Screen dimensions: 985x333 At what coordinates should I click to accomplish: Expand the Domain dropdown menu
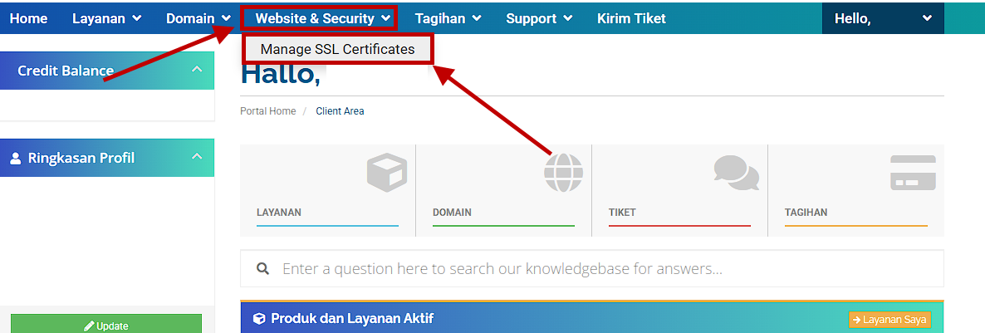pyautogui.click(x=198, y=18)
